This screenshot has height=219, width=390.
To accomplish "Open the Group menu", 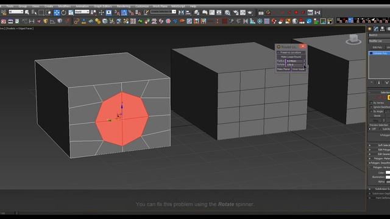I will [23, 6].
